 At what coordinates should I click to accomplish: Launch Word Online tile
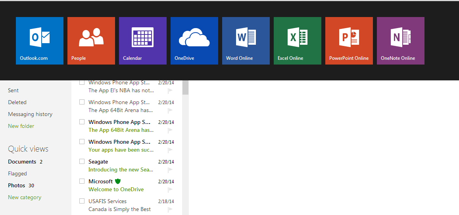(246, 41)
